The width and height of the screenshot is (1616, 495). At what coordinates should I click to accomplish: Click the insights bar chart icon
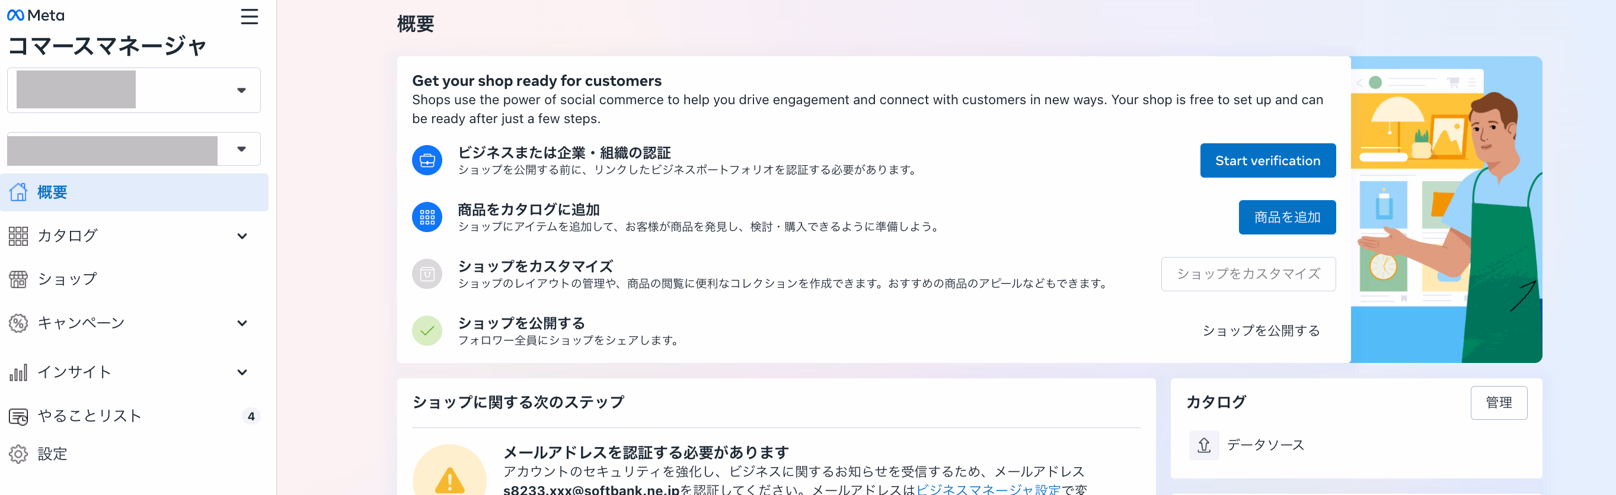pos(18,372)
